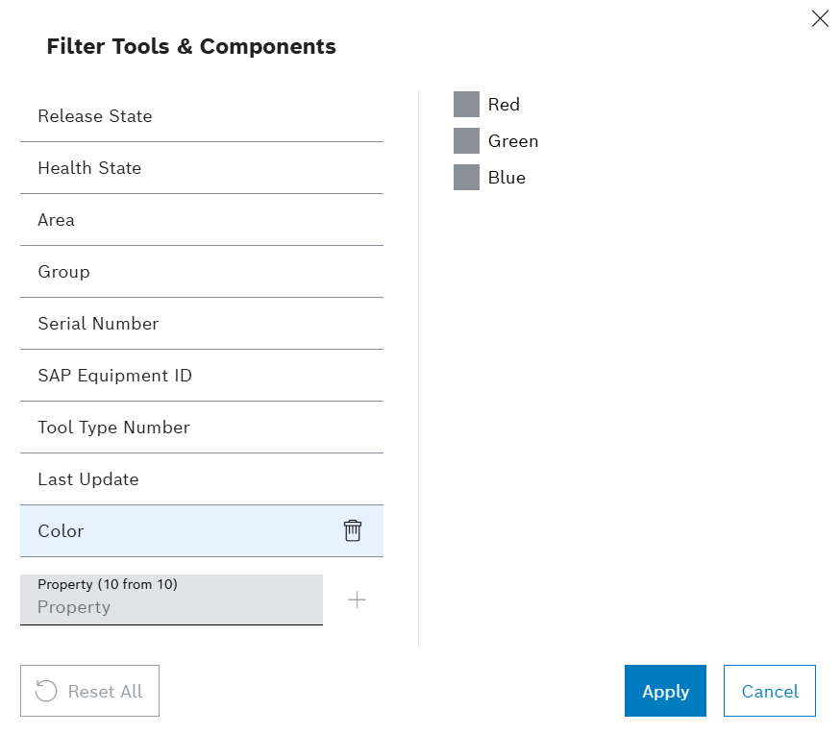Select the highlighted Color filter row
This screenshot has height=734, width=840.
(x=202, y=531)
